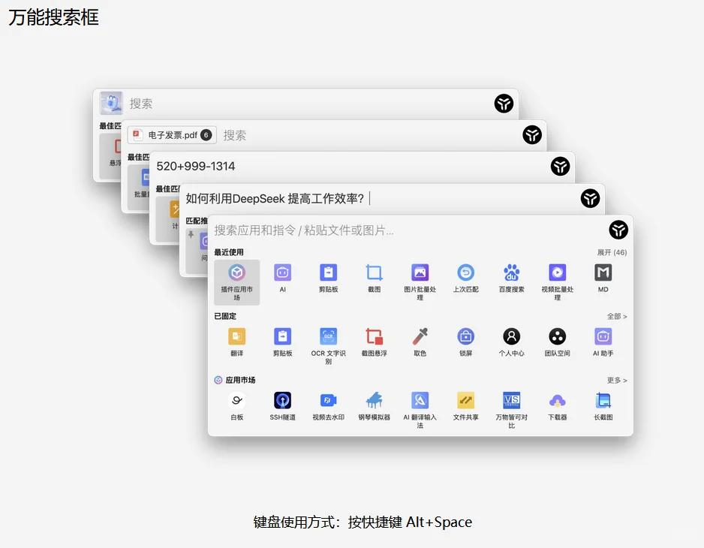This screenshot has height=548, width=704.
Task: Click the 已固定 section label
Action: pos(225,316)
